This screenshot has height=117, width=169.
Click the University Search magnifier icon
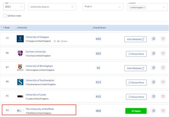click(72, 7)
